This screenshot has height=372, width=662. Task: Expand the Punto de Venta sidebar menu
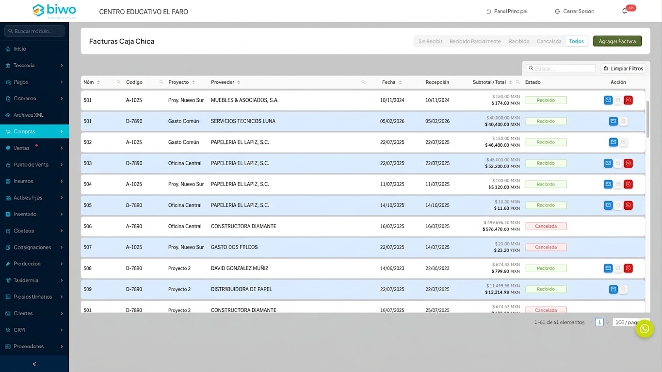point(34,165)
